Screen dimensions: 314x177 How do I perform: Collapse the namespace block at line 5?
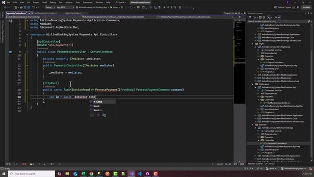coord(27,34)
